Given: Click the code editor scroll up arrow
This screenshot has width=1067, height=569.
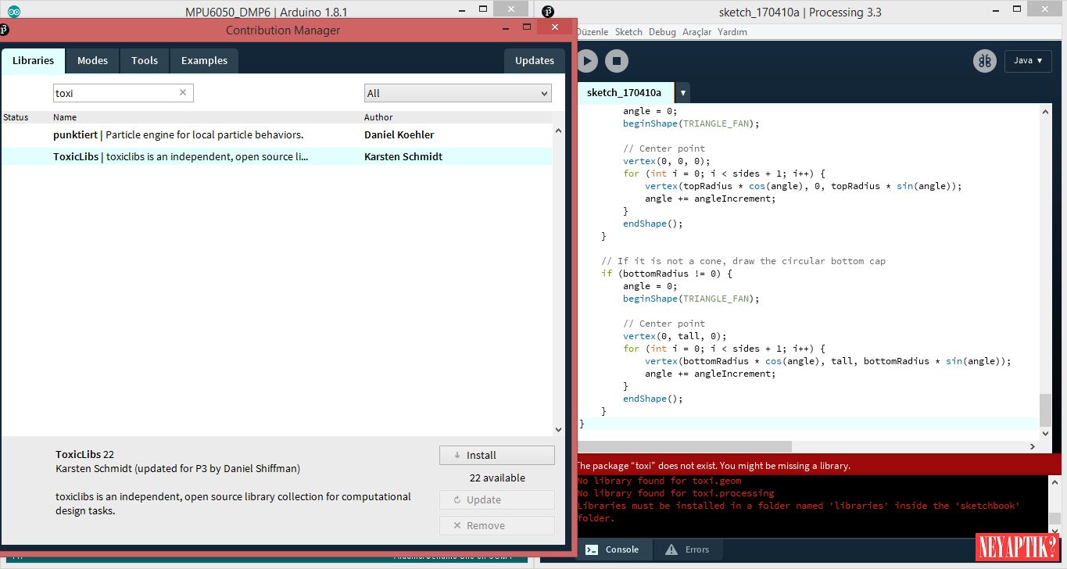Looking at the screenshot, I should coord(1045,113).
